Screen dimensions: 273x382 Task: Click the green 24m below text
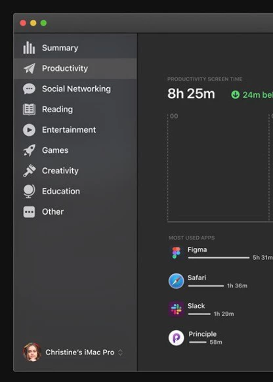pos(258,95)
